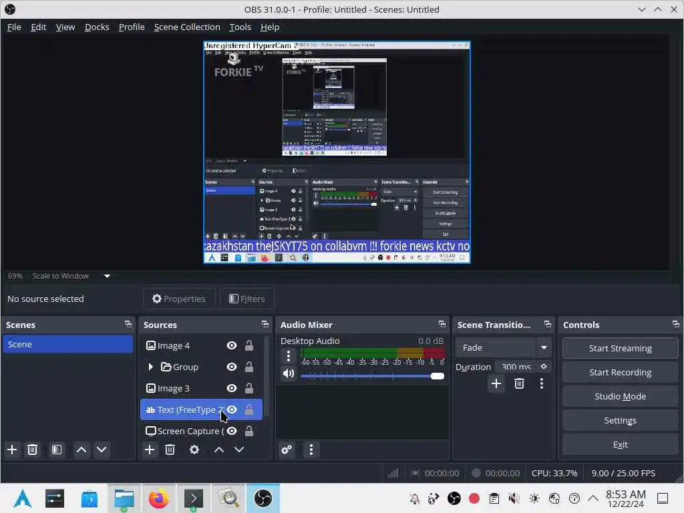
Task: Click the Duration 300 ms field
Action: (516, 367)
